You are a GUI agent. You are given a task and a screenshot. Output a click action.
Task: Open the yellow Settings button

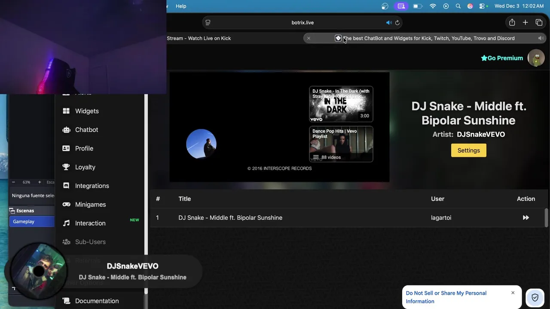468,150
